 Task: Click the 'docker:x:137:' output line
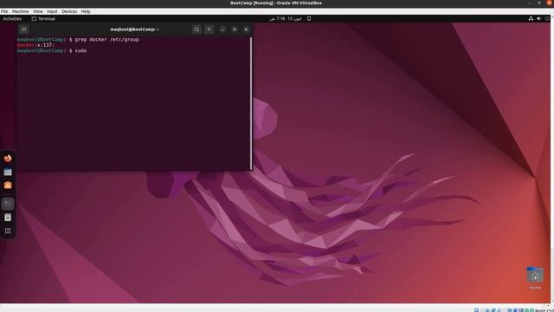pyautogui.click(x=35, y=45)
